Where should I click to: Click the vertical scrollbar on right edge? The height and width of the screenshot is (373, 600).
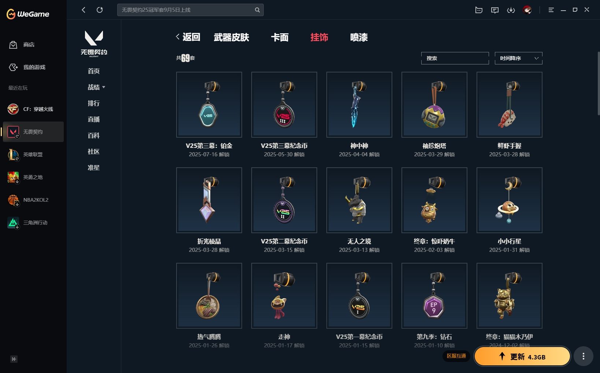tap(599, 83)
